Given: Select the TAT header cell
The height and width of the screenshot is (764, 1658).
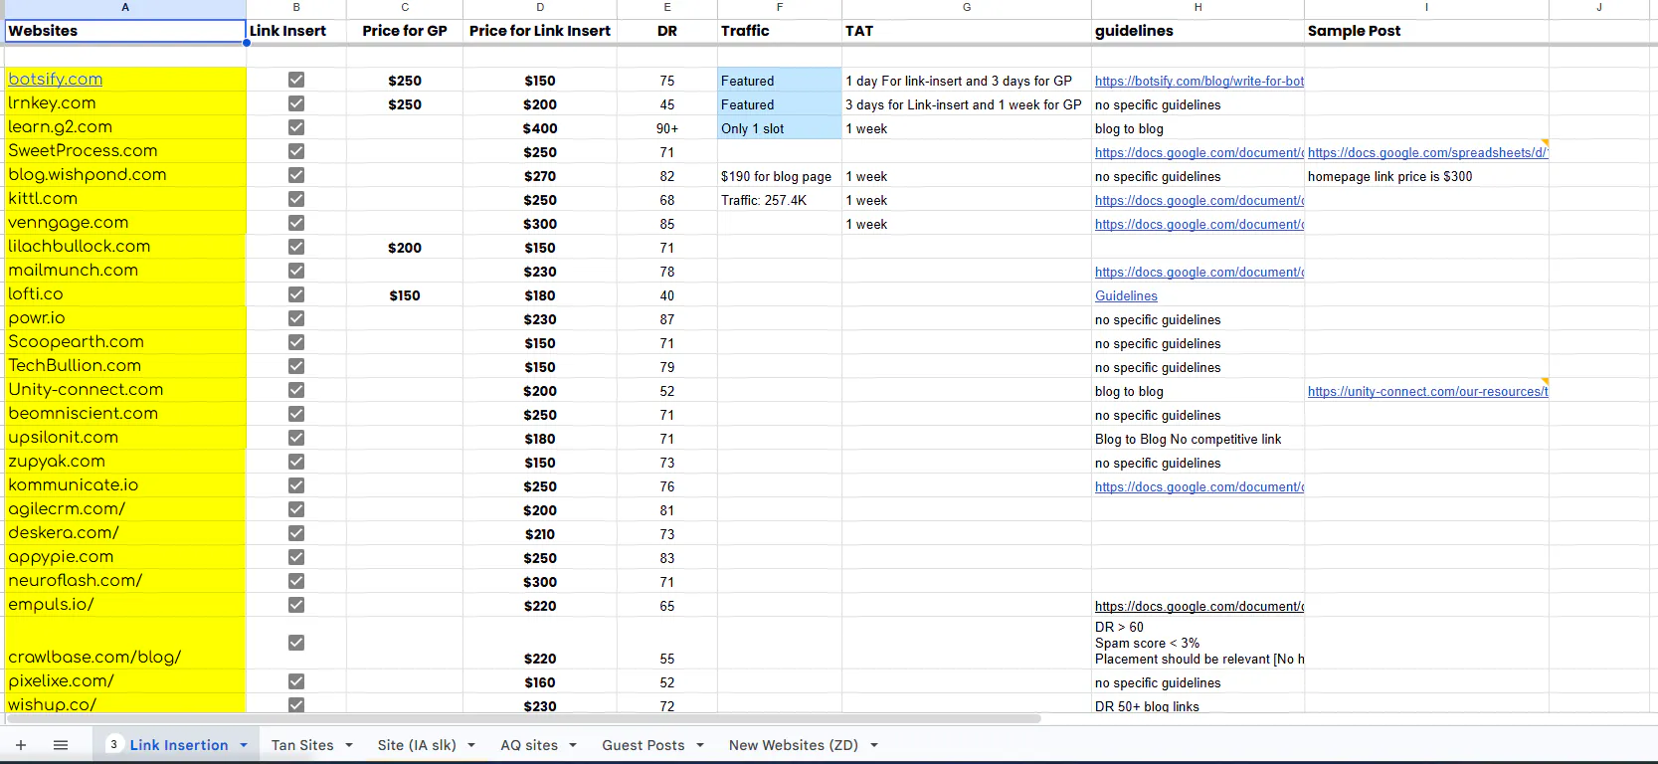Looking at the screenshot, I should point(967,31).
